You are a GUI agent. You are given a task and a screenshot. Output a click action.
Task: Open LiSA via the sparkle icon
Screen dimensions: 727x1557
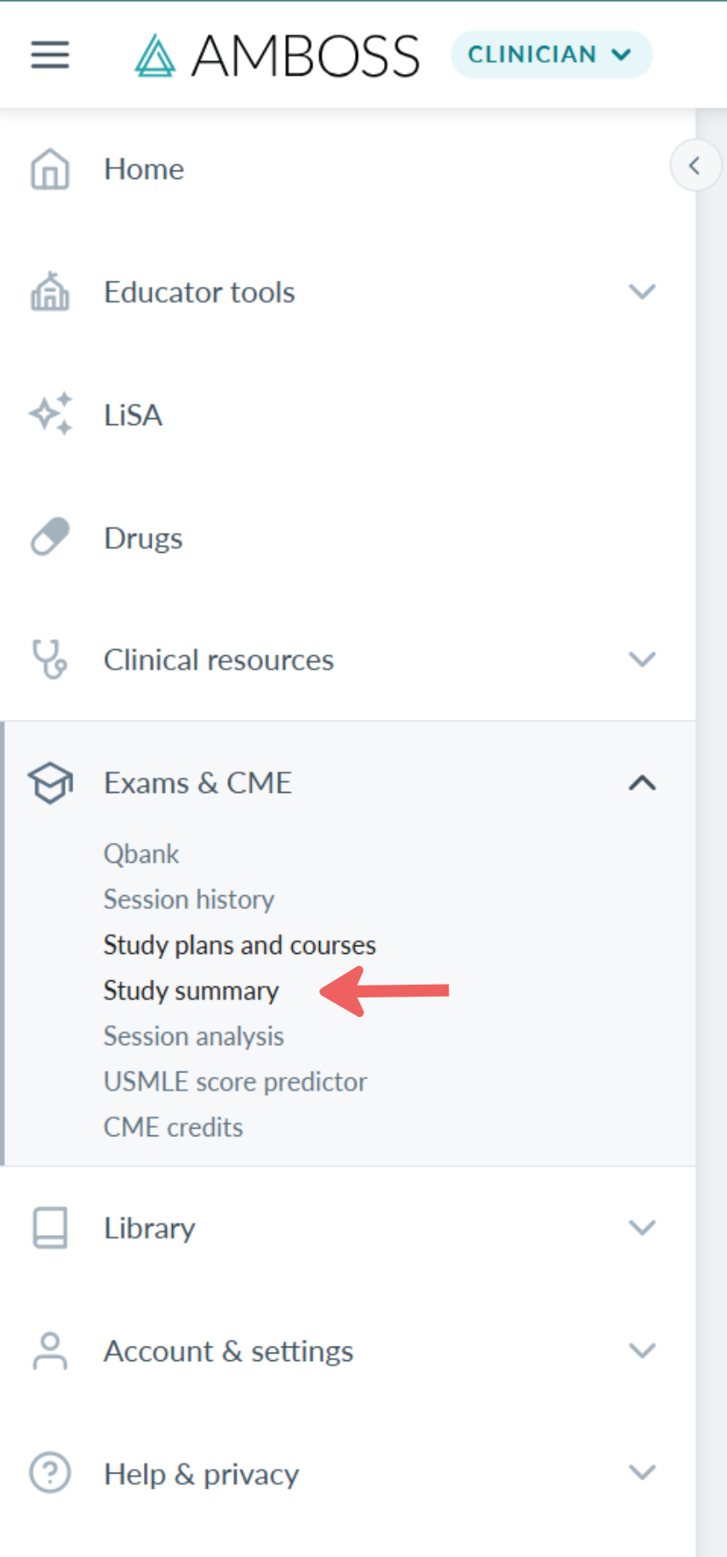click(x=50, y=415)
